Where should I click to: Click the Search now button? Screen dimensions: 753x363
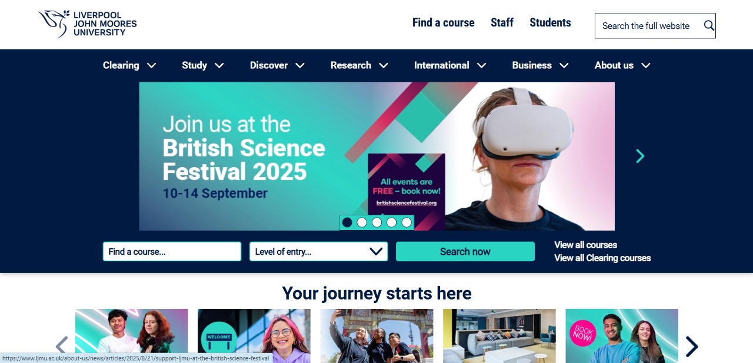465,251
